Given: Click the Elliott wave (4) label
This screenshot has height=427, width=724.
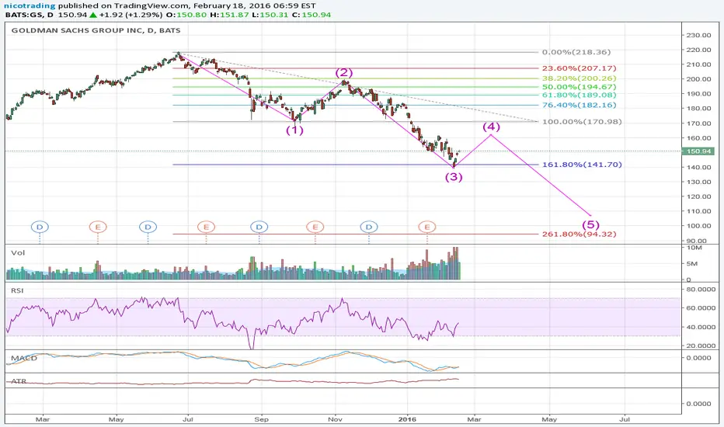Looking at the screenshot, I should [491, 127].
